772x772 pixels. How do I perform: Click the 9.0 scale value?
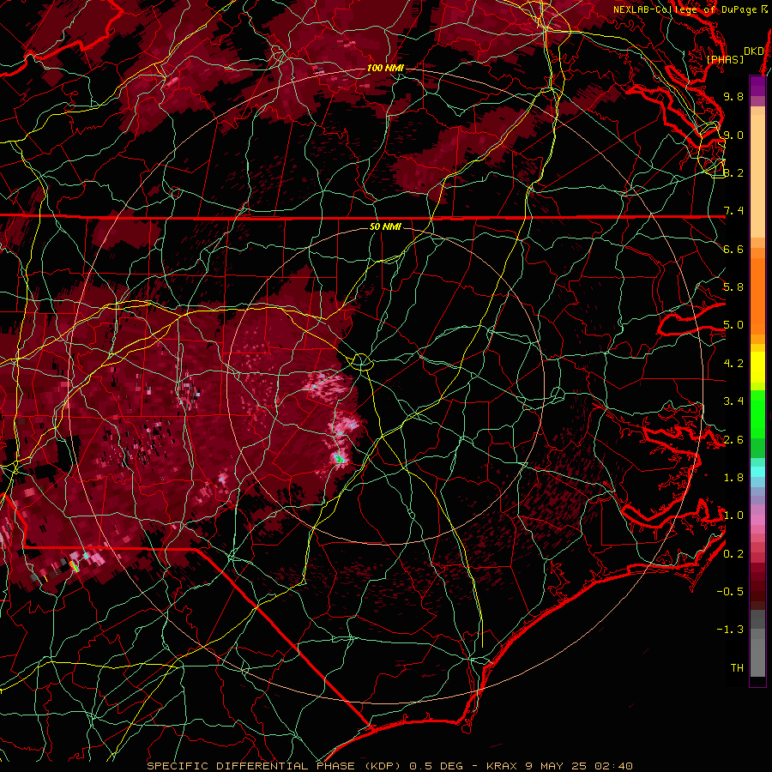coord(733,135)
